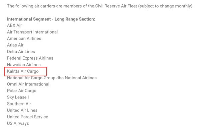Click the ABX Air list entry

[x=14, y=26]
